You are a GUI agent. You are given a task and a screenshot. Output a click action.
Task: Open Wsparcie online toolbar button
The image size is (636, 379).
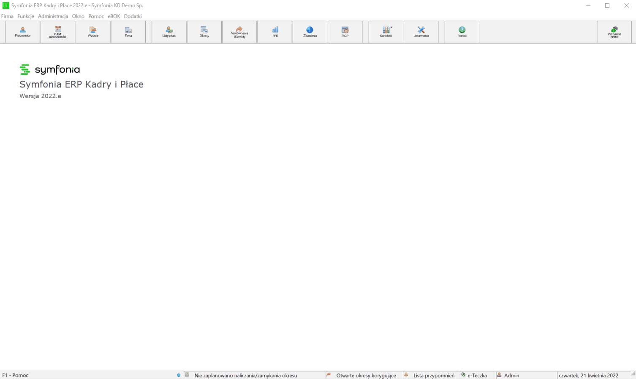tap(614, 32)
